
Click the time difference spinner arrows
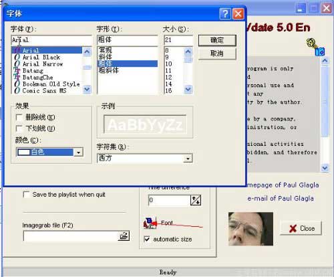[x=196, y=200]
